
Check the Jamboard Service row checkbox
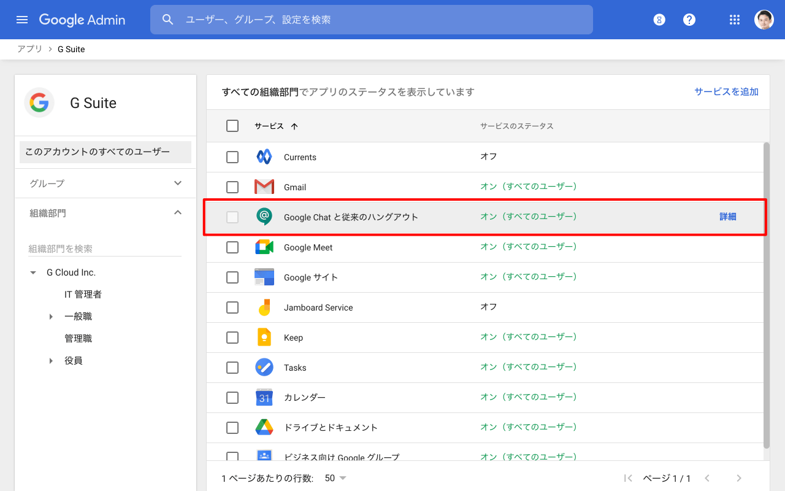tap(232, 307)
